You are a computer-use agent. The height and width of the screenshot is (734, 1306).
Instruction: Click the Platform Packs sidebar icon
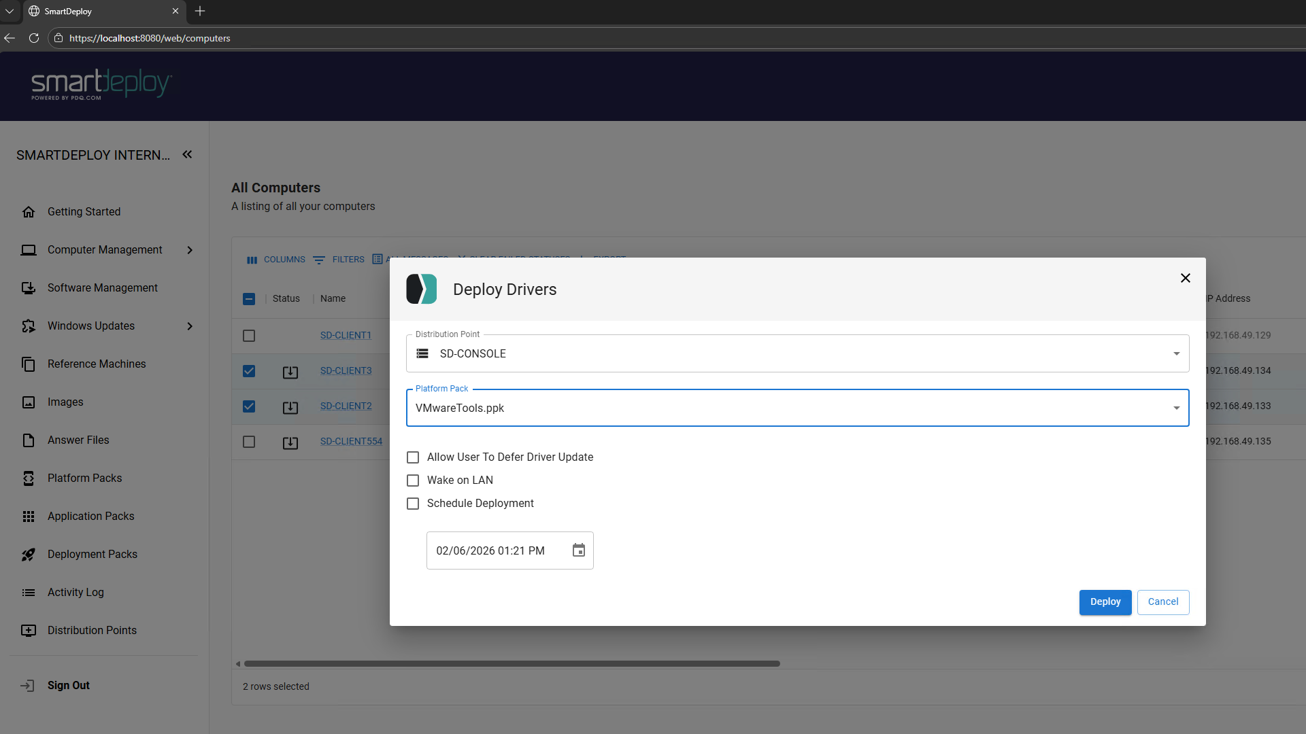click(x=29, y=478)
